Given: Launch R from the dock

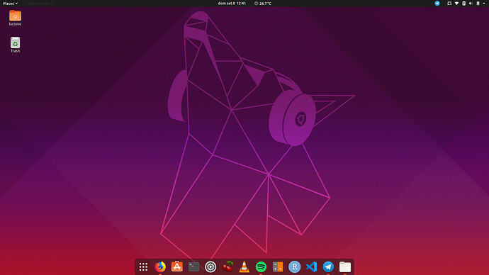Looking at the screenshot, I should click(x=294, y=267).
